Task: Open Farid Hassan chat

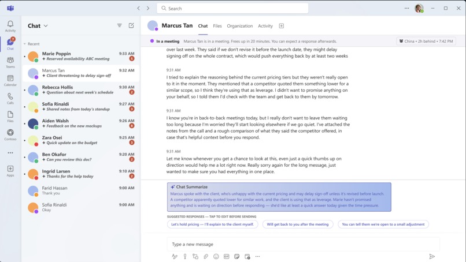Action: tap(80, 190)
